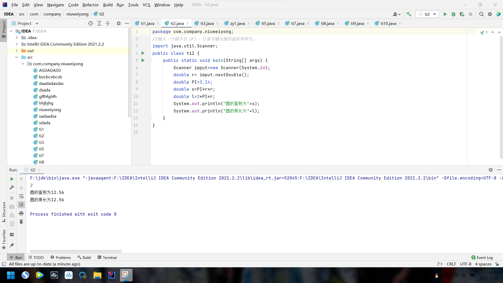Open File Explorer from Windows taskbar
Viewport: 503px width, 283px height.
click(97, 275)
